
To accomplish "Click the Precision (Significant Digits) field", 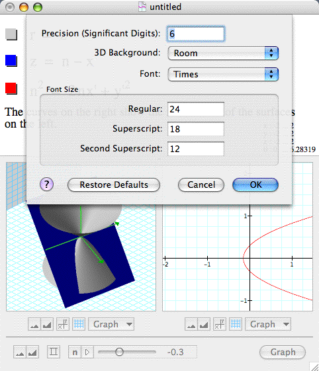I will 196,34.
